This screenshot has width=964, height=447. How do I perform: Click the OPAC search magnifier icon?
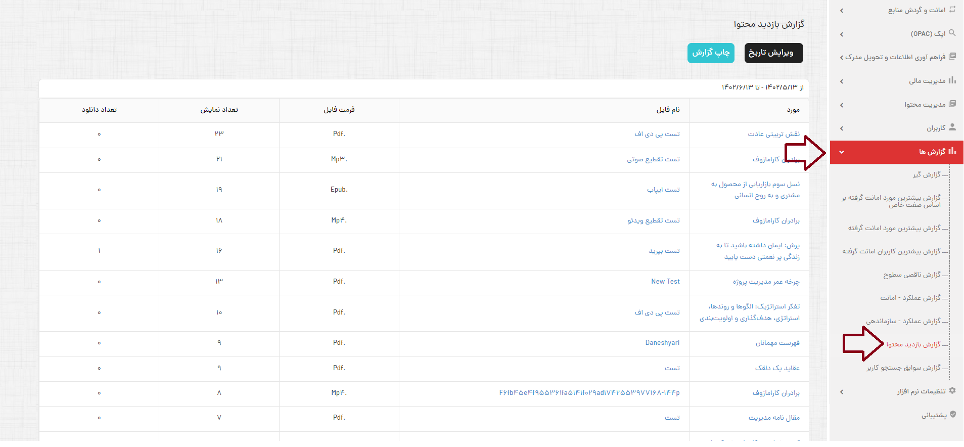[952, 33]
